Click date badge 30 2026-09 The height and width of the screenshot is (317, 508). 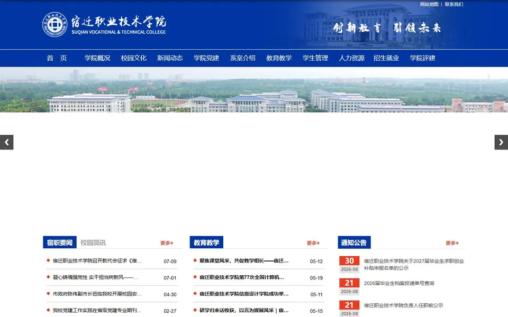(x=349, y=264)
